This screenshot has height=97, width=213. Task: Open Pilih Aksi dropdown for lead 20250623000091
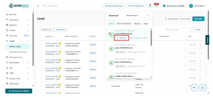195,53
